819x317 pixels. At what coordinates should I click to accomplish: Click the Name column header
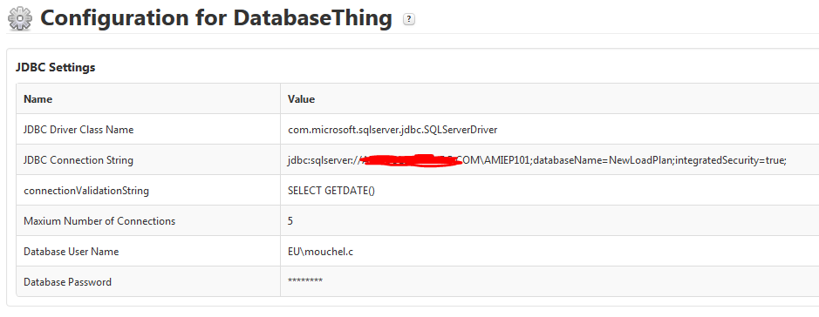38,99
